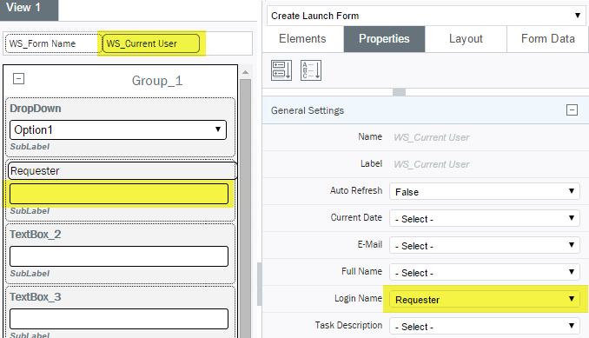
Task: Collapse the Group_1 section
Action: click(19, 79)
